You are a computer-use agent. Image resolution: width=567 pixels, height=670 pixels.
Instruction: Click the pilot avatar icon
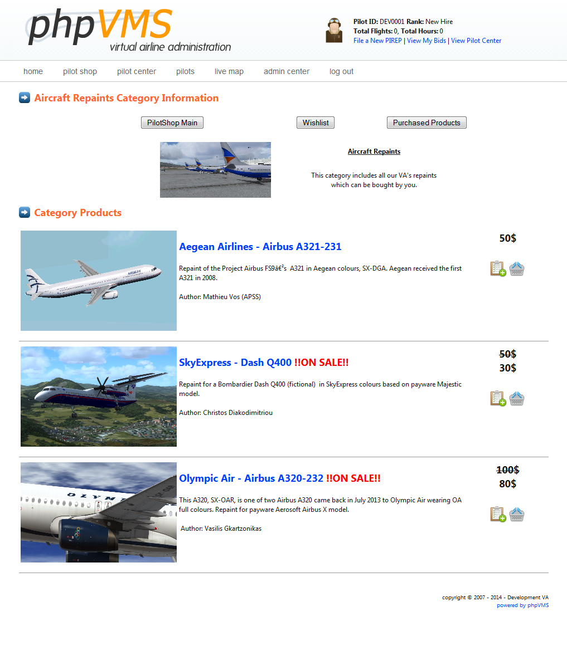tap(334, 30)
